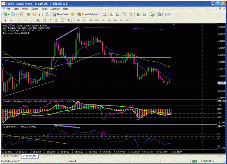Image resolution: width=227 pixels, height=164 pixels.
Task: Click the sell arrow marker on RSI
Action: click(x=104, y=132)
